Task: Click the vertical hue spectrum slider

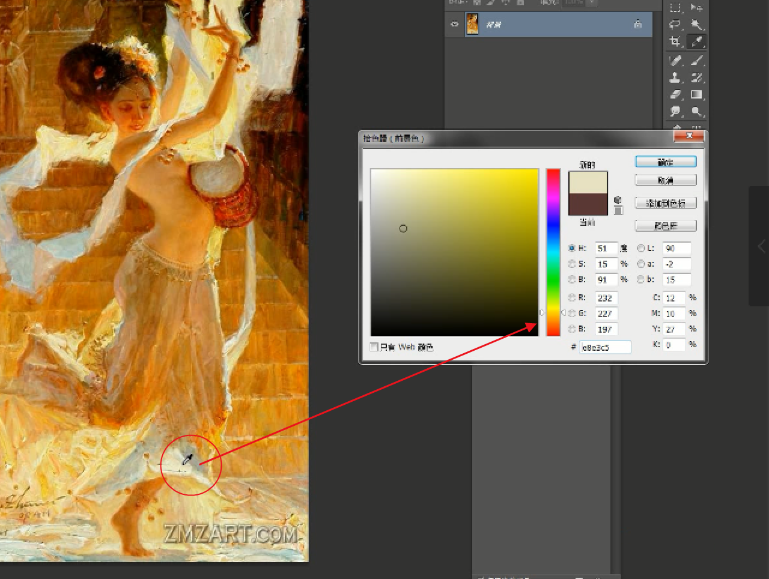Action: pyautogui.click(x=553, y=252)
